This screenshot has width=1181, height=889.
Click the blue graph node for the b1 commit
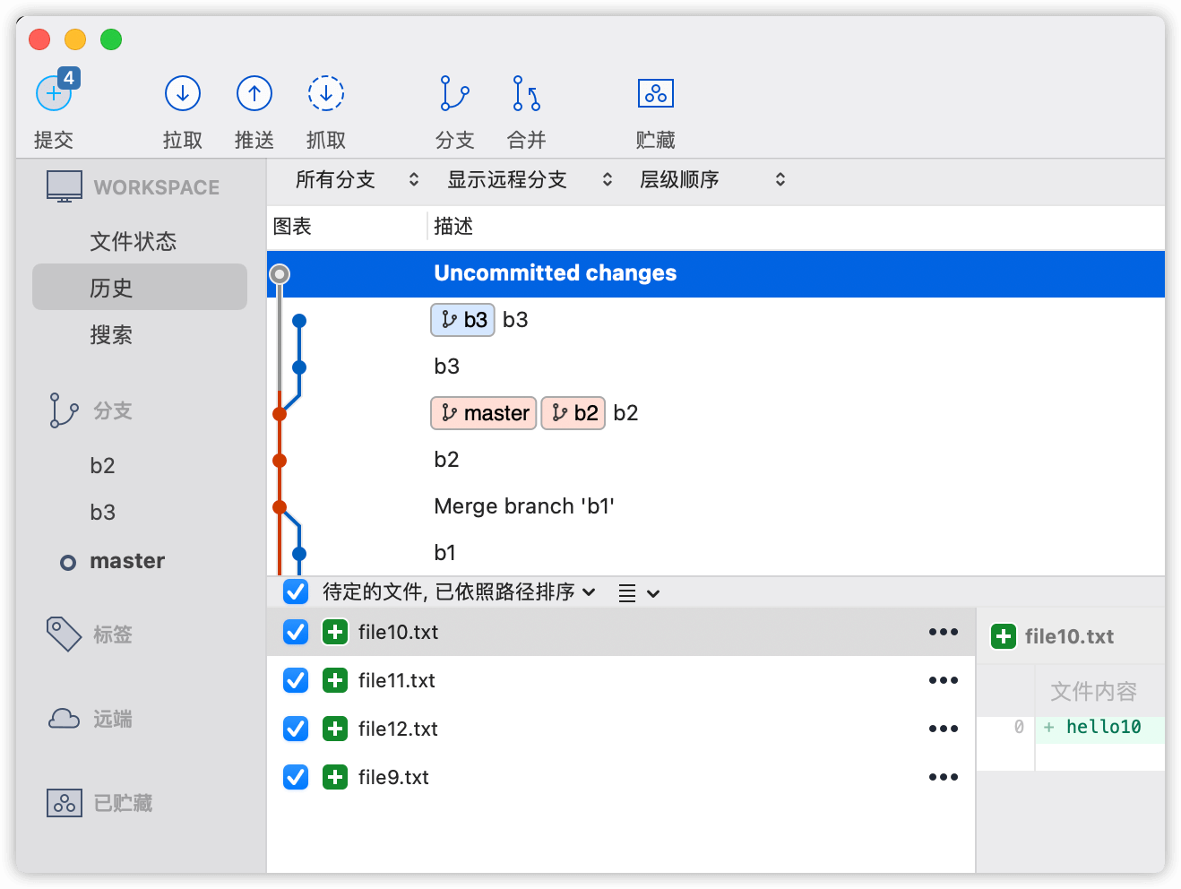tap(299, 554)
